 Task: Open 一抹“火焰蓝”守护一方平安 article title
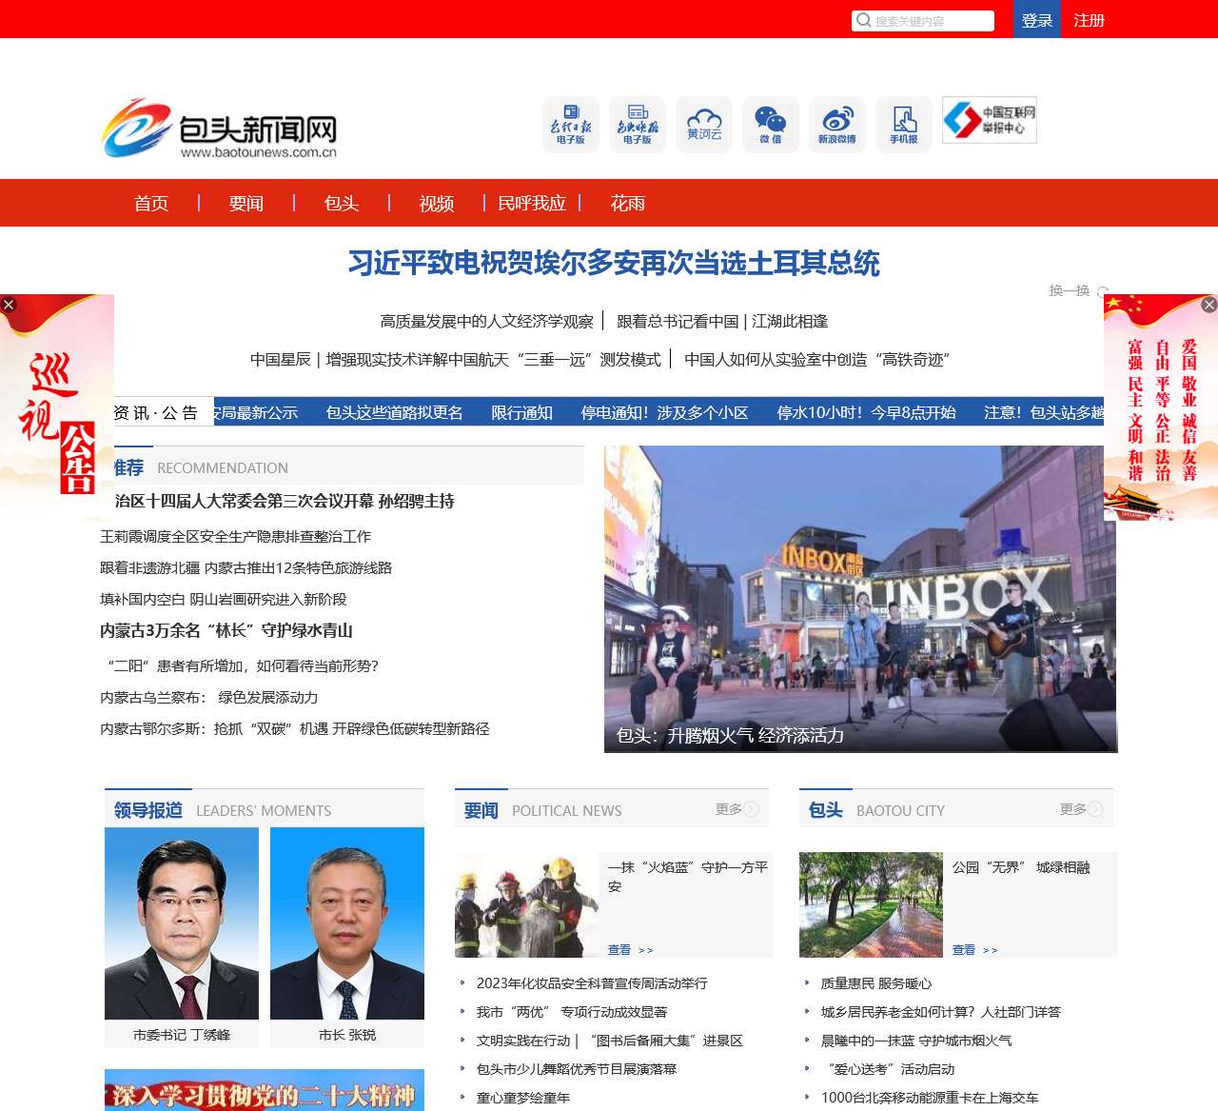point(688,877)
